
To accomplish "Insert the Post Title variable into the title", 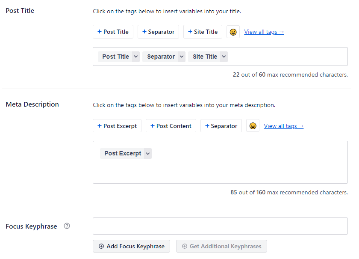I will (113, 32).
